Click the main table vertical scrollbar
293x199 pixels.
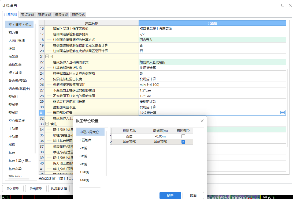click(288, 108)
